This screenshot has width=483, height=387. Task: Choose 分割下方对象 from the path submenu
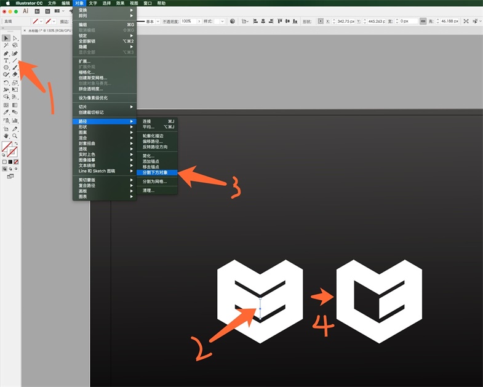coord(159,173)
